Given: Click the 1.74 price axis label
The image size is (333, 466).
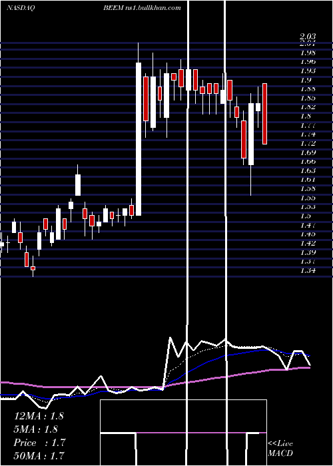Looking at the screenshot, I should tap(308, 134).
